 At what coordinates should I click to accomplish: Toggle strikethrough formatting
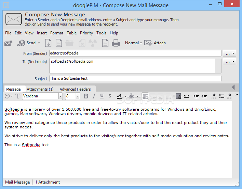(x=110, y=96)
